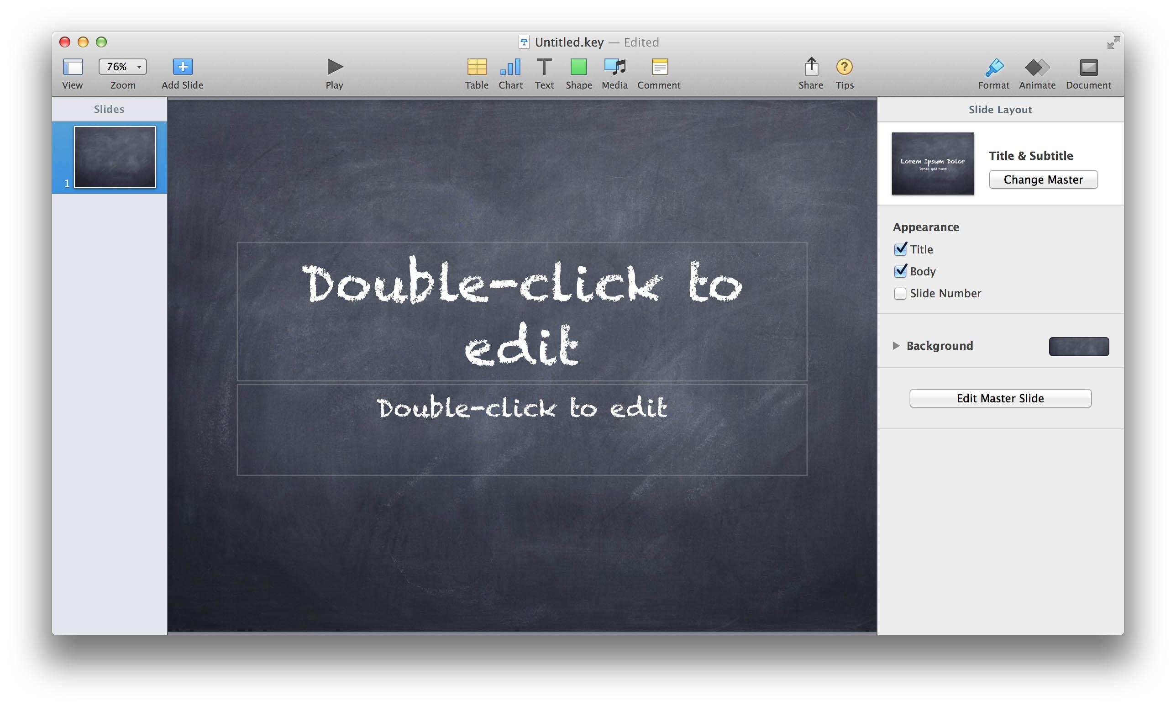Open the 76% Zoom dropdown
Viewport: 1176px width, 707px height.
coord(123,67)
